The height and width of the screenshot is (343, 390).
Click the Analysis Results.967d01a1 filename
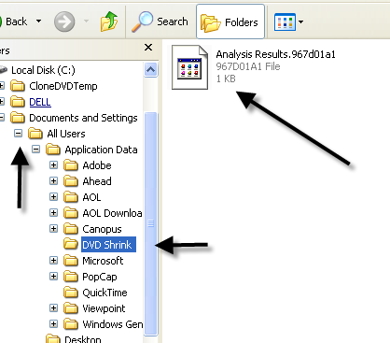(x=275, y=54)
